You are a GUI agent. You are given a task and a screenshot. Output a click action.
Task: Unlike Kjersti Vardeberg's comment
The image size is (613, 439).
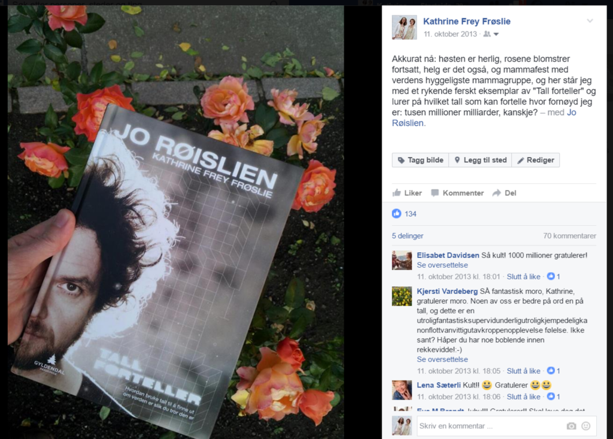coord(523,371)
